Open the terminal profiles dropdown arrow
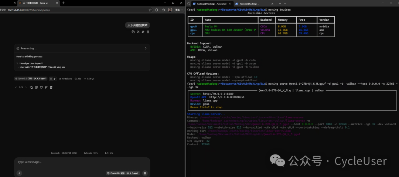This screenshot has width=399, height=177. [x=285, y=4]
